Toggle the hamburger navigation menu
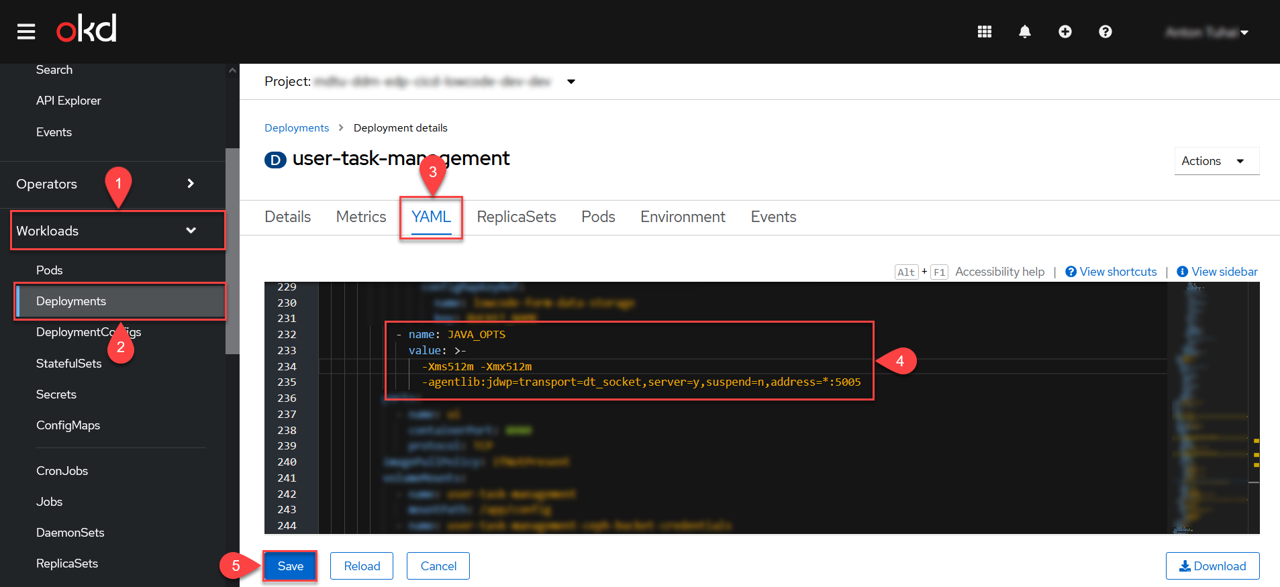This screenshot has height=587, width=1280. (x=26, y=32)
